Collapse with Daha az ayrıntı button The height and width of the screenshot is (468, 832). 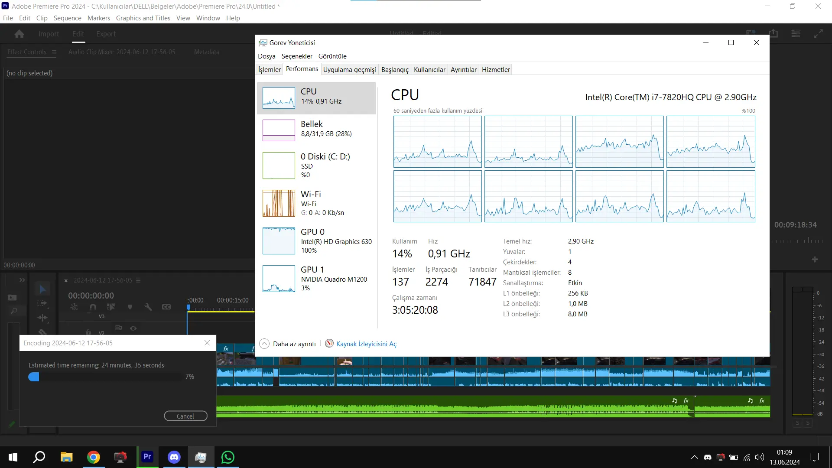coord(288,344)
